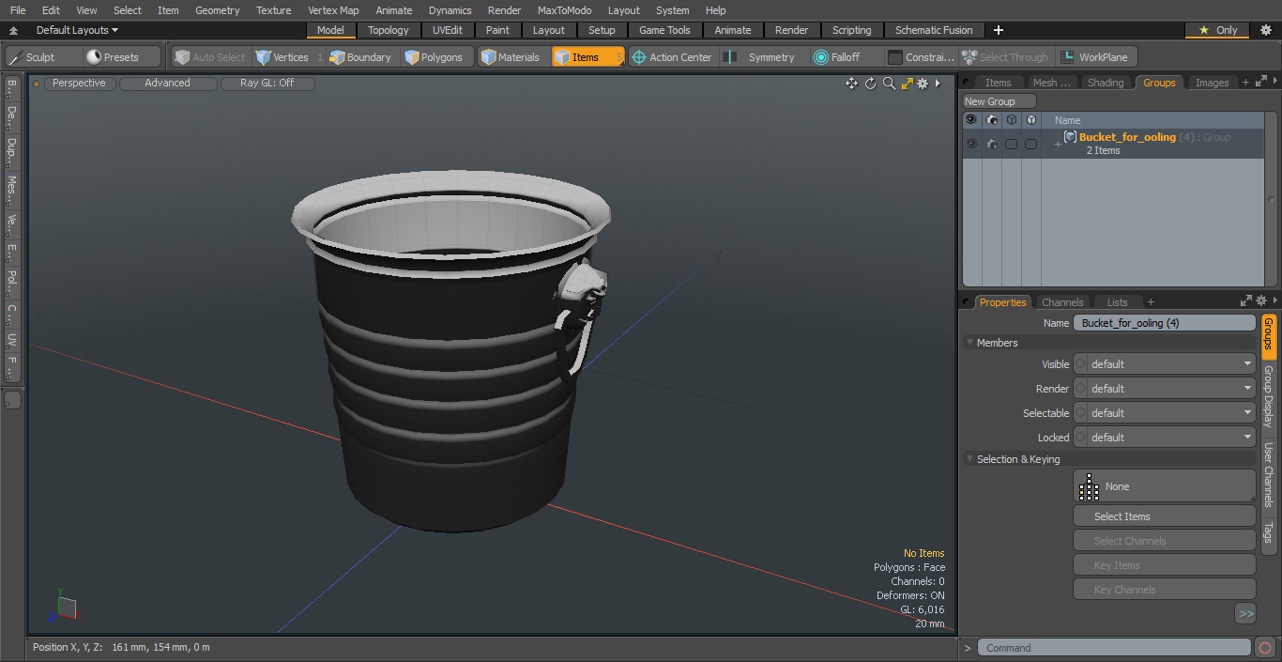Switch to Lists tab
The height and width of the screenshot is (662, 1282).
[1117, 302]
